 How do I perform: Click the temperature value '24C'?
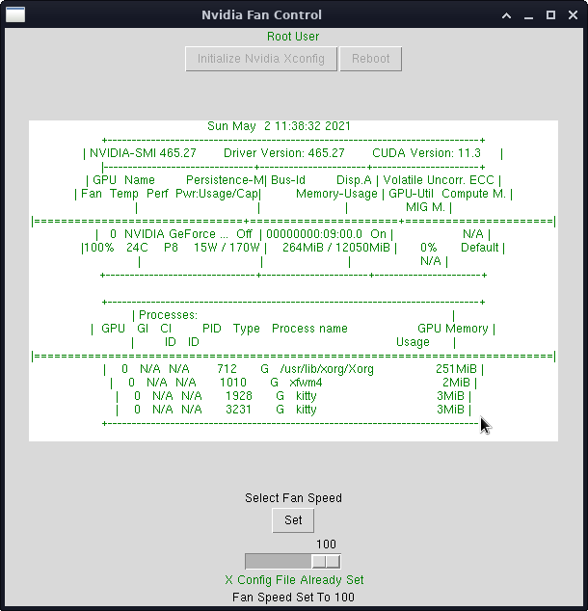tap(137, 248)
